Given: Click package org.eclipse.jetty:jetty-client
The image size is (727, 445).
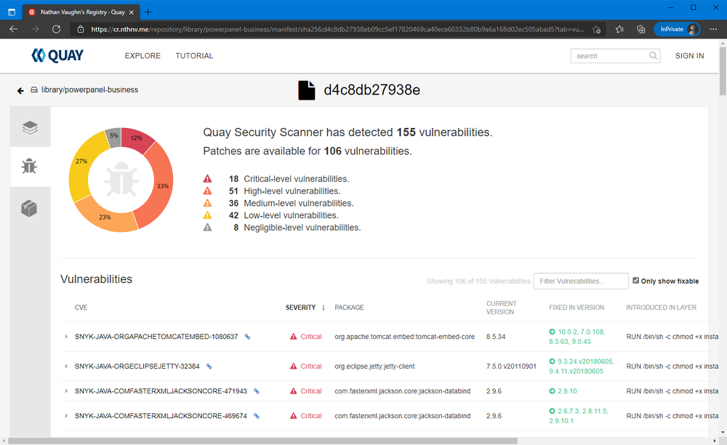Looking at the screenshot, I should [x=374, y=366].
